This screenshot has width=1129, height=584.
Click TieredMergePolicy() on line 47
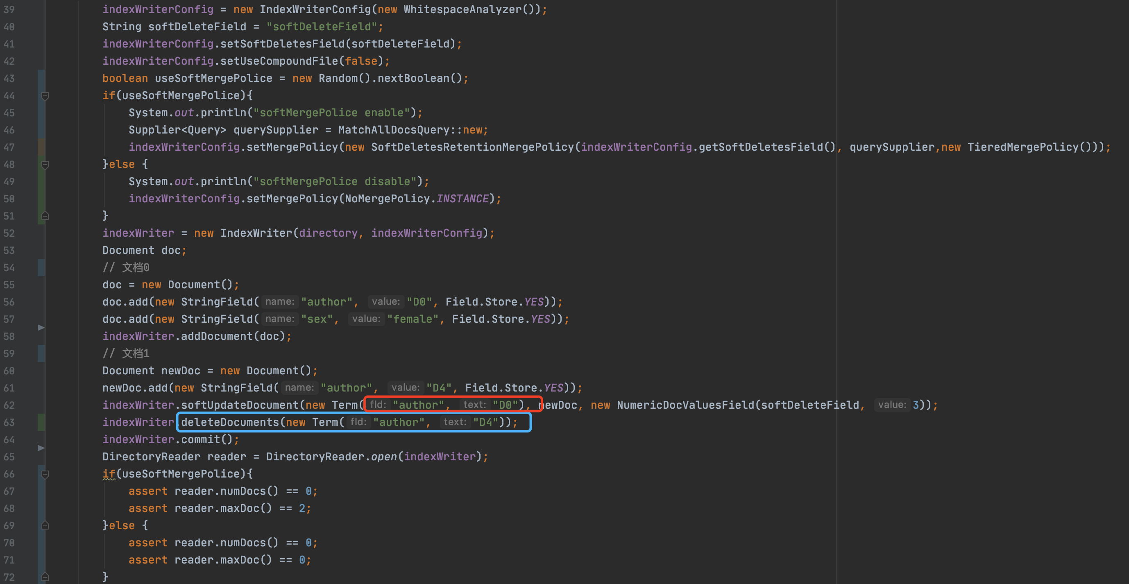click(x=1029, y=147)
